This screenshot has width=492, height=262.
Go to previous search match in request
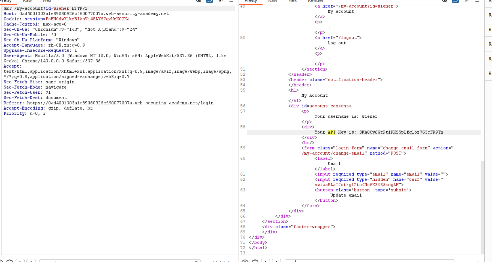tap(20, 261)
